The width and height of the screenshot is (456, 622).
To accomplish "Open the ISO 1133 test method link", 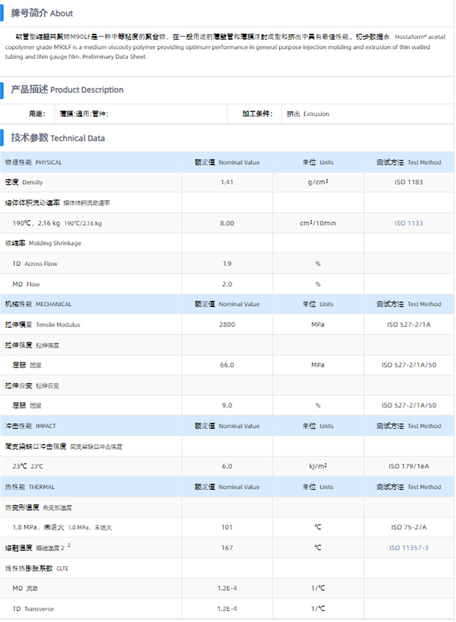I will [409, 223].
